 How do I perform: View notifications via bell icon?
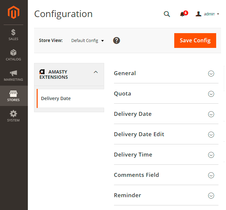[x=183, y=14]
